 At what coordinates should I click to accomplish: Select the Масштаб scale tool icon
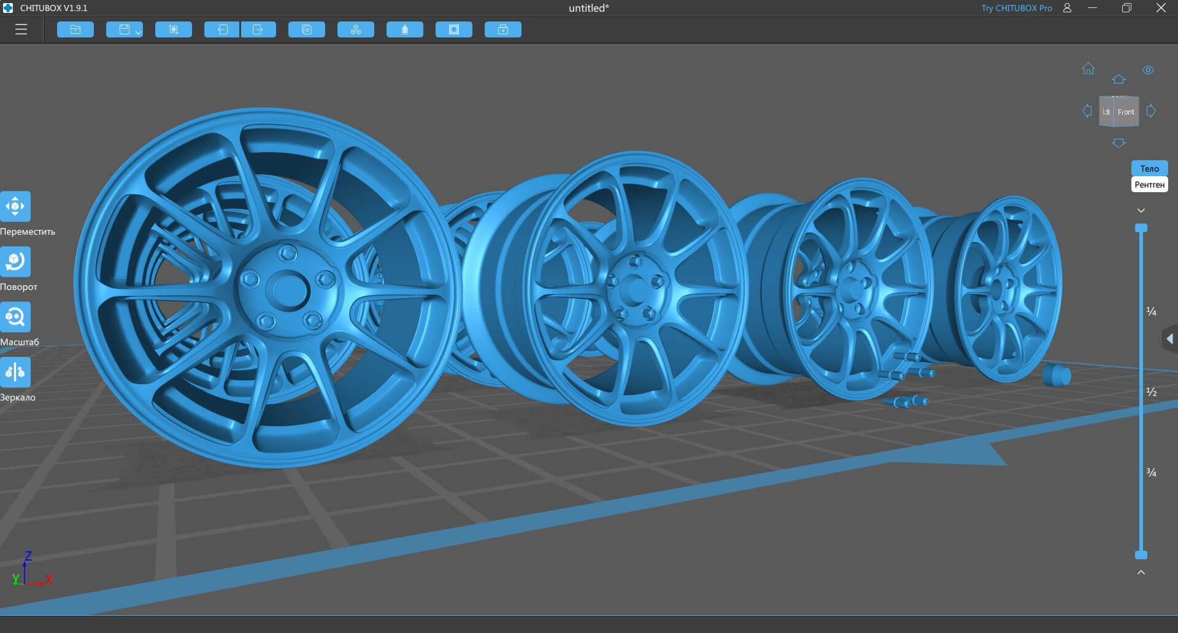click(15, 317)
